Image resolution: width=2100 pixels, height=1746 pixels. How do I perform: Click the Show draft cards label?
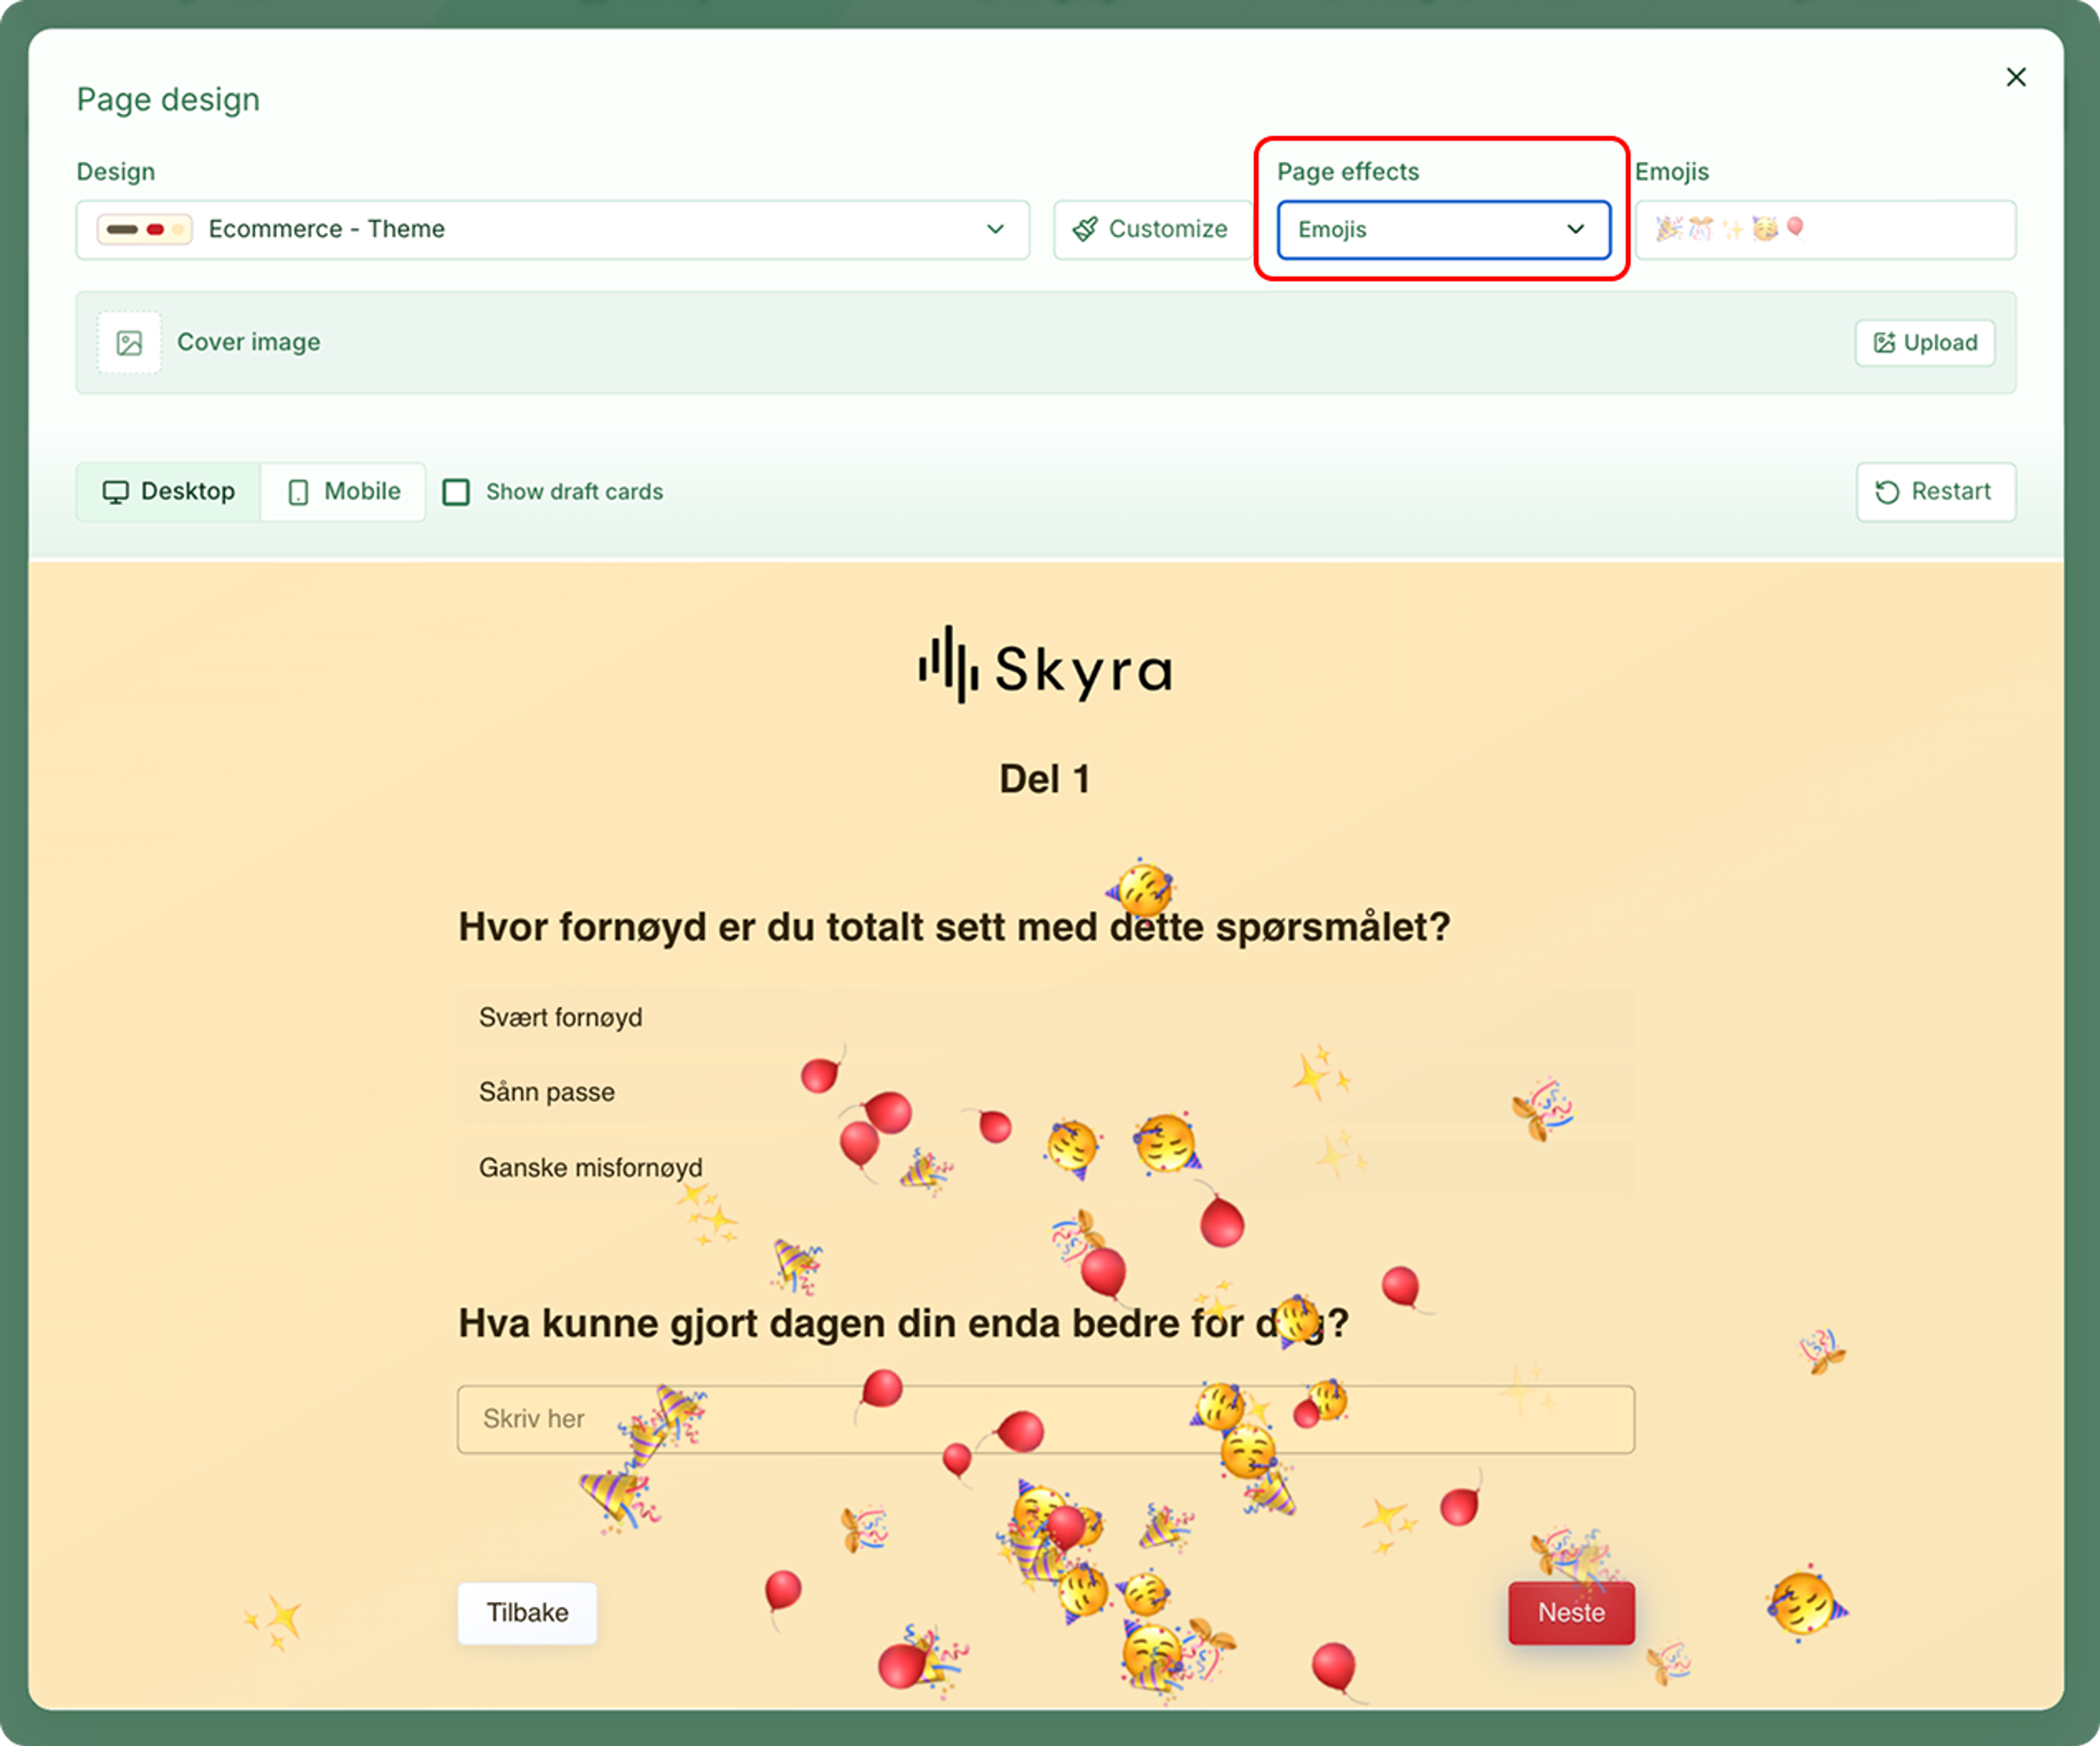pyautogui.click(x=574, y=492)
